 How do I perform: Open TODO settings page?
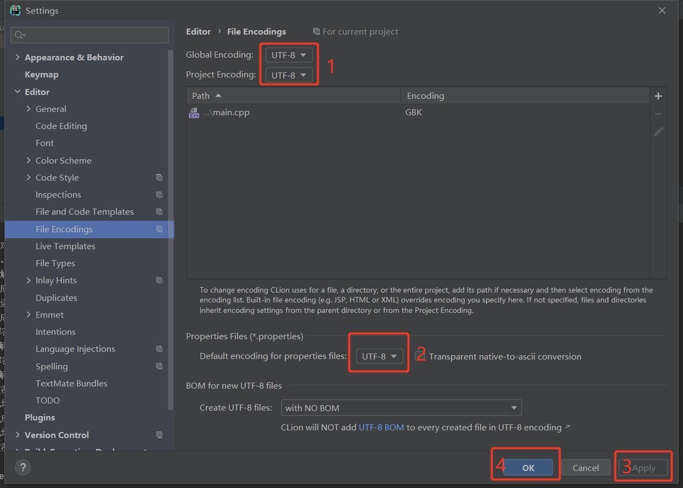click(48, 400)
